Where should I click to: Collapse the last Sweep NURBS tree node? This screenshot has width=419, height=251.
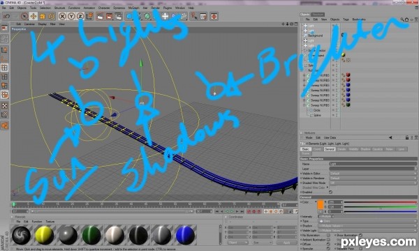pos(304,105)
